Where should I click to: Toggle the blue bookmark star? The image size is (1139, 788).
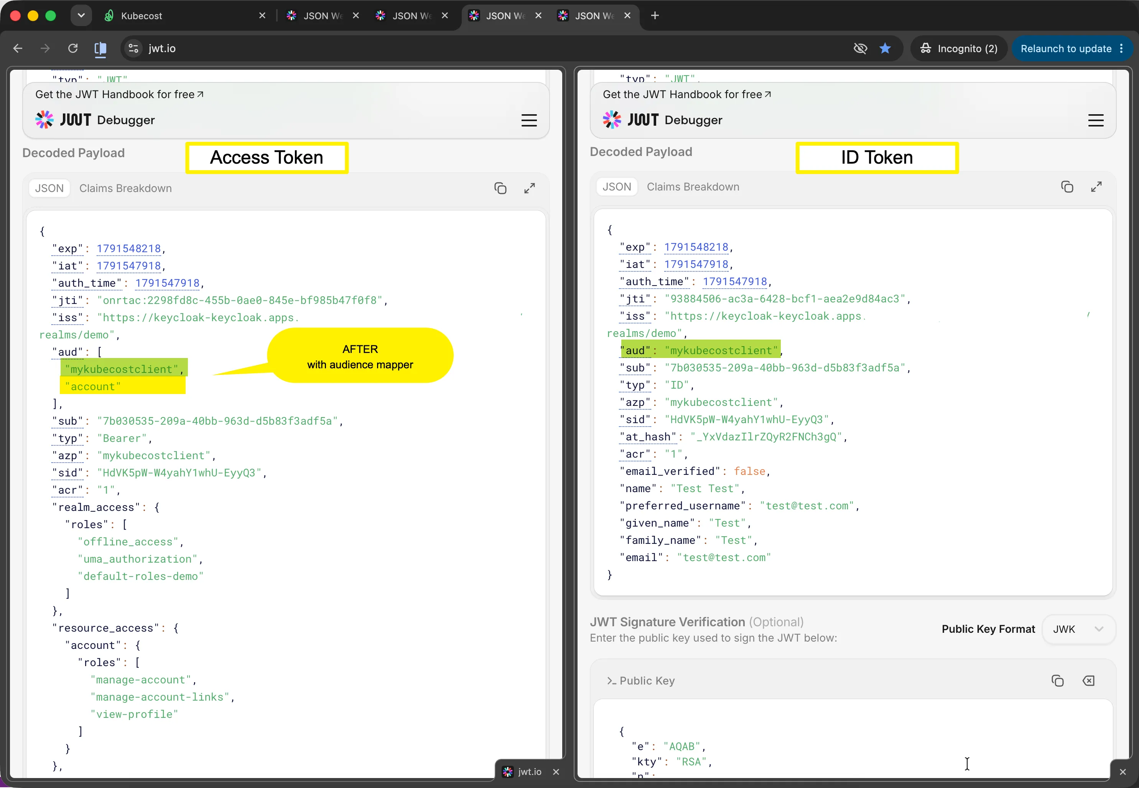pos(885,48)
